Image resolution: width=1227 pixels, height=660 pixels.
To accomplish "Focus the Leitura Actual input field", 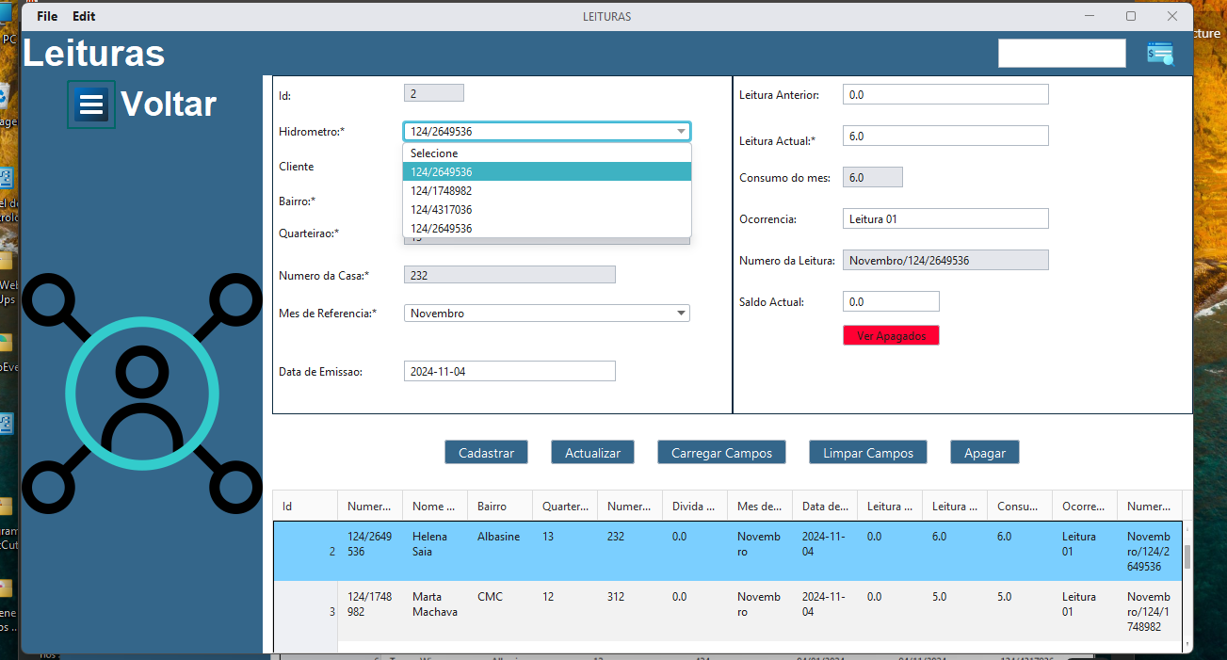I will tap(945, 136).
